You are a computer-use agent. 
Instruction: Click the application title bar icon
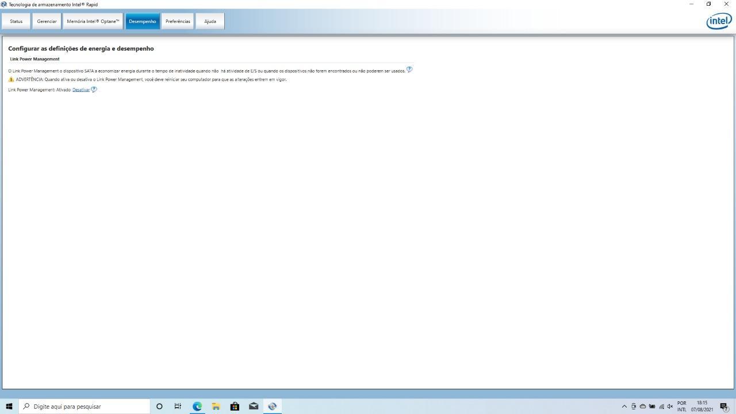point(4,4)
